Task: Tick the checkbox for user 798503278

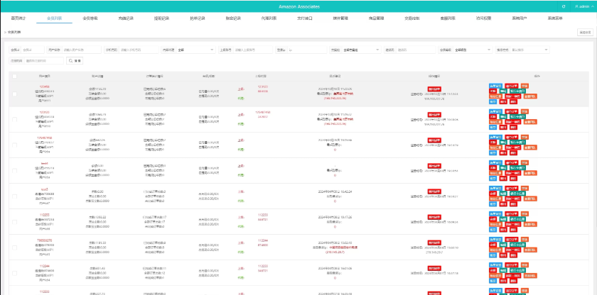Action: (x=14, y=247)
